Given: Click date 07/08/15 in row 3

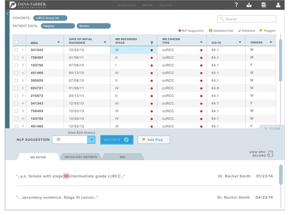Looking at the screenshot, I should pos(76,65).
